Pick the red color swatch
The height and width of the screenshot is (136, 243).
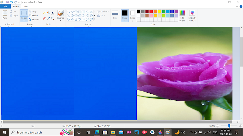click(x=151, y=11)
